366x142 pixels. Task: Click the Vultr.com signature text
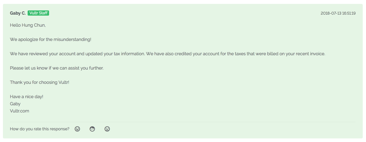pos(20,111)
